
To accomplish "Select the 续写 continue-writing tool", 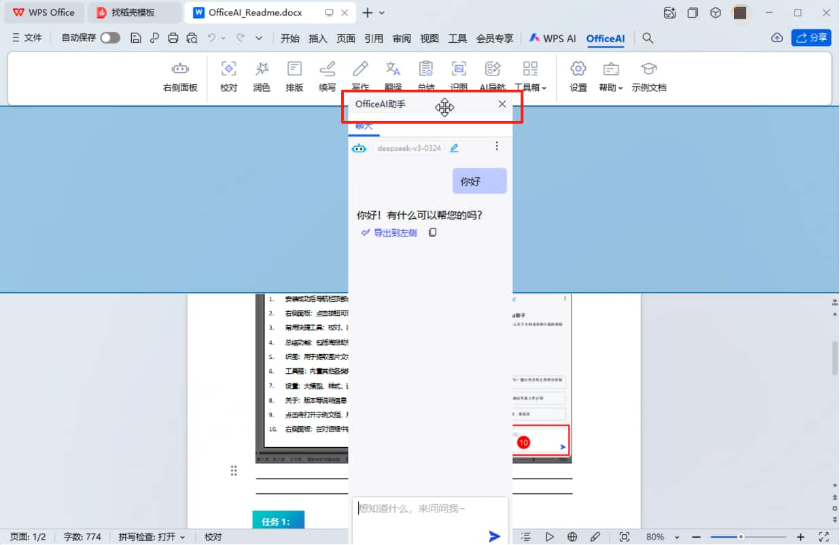I will pos(328,75).
